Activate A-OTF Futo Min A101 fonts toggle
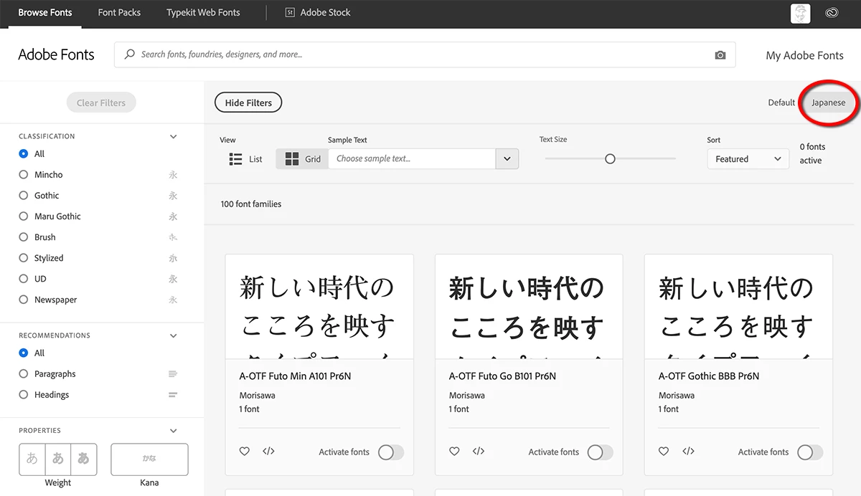861x496 pixels. click(391, 452)
